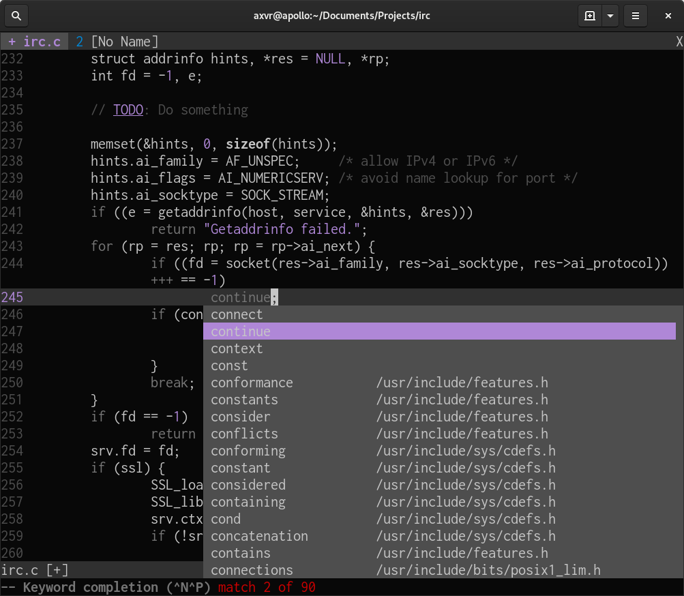Click 'match 2 of 90' status message
The image size is (684, 596).
click(x=267, y=587)
